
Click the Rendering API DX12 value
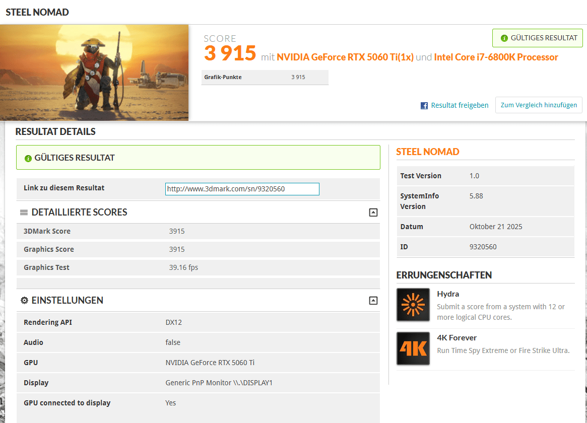click(x=174, y=322)
